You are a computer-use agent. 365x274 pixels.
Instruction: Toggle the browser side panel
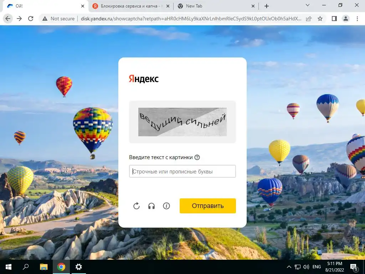(334, 19)
